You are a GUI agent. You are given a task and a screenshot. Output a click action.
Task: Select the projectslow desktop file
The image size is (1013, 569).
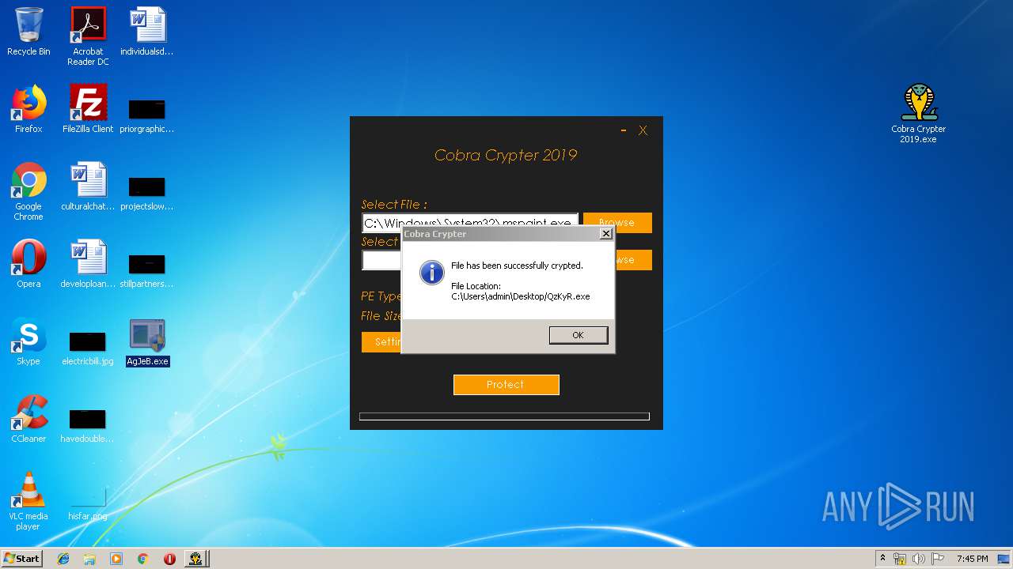click(x=147, y=193)
